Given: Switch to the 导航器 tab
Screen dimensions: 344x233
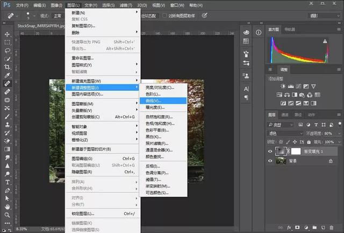Looking at the screenshot, I should 290,29.
